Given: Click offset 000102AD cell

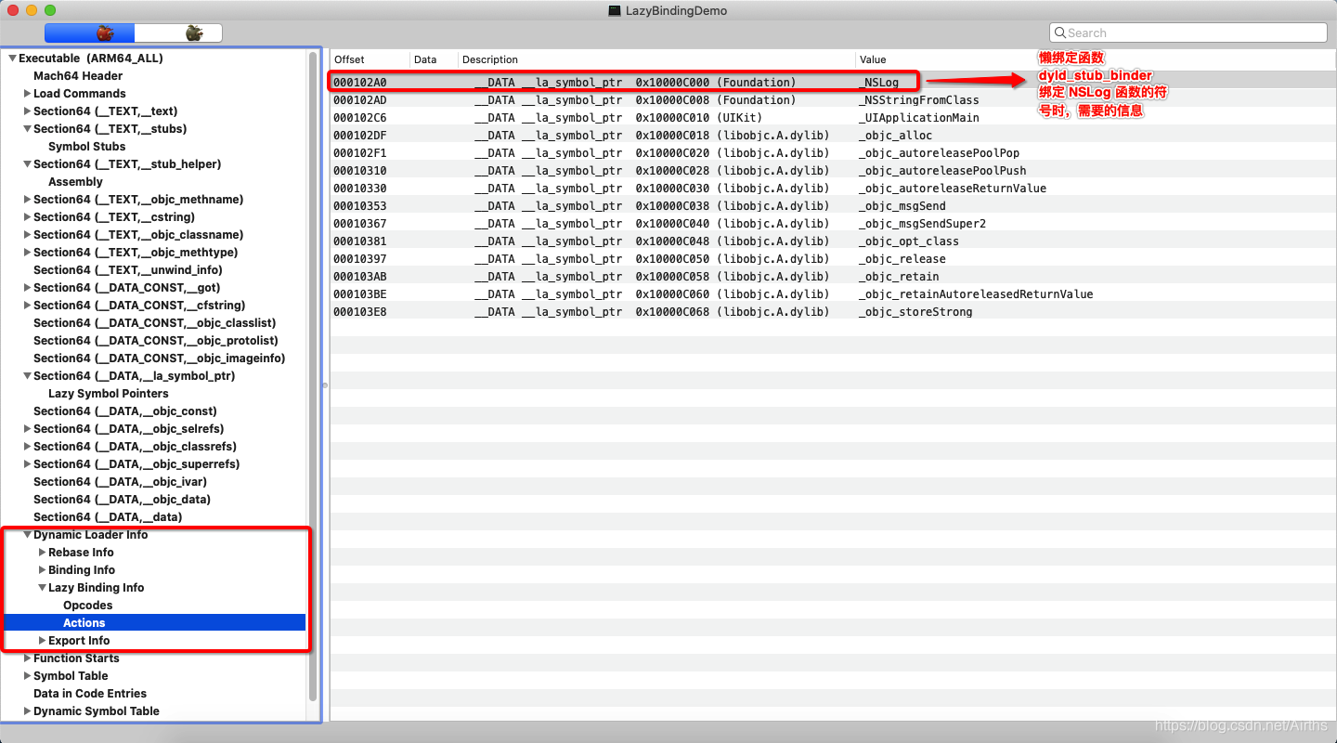Looking at the screenshot, I should (359, 100).
